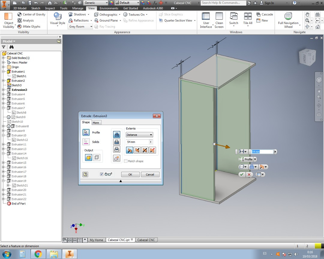This screenshot has height=259, width=324.
Task: Launch the Full Navigation Wheel
Action: pyautogui.click(x=288, y=20)
